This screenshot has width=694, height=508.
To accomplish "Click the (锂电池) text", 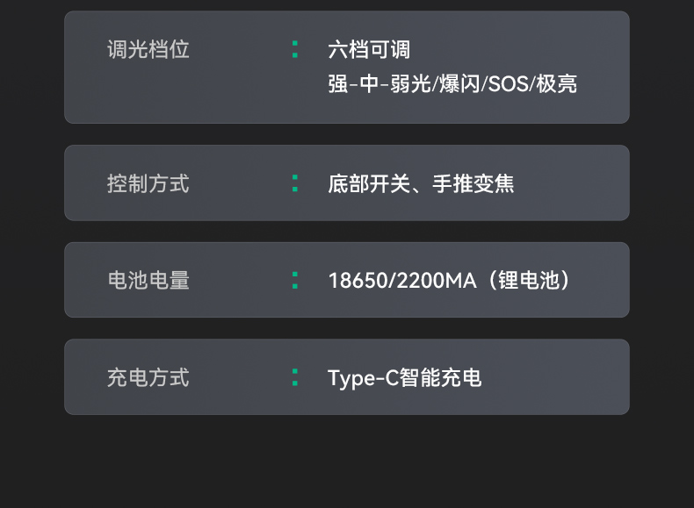I will pos(529,280).
